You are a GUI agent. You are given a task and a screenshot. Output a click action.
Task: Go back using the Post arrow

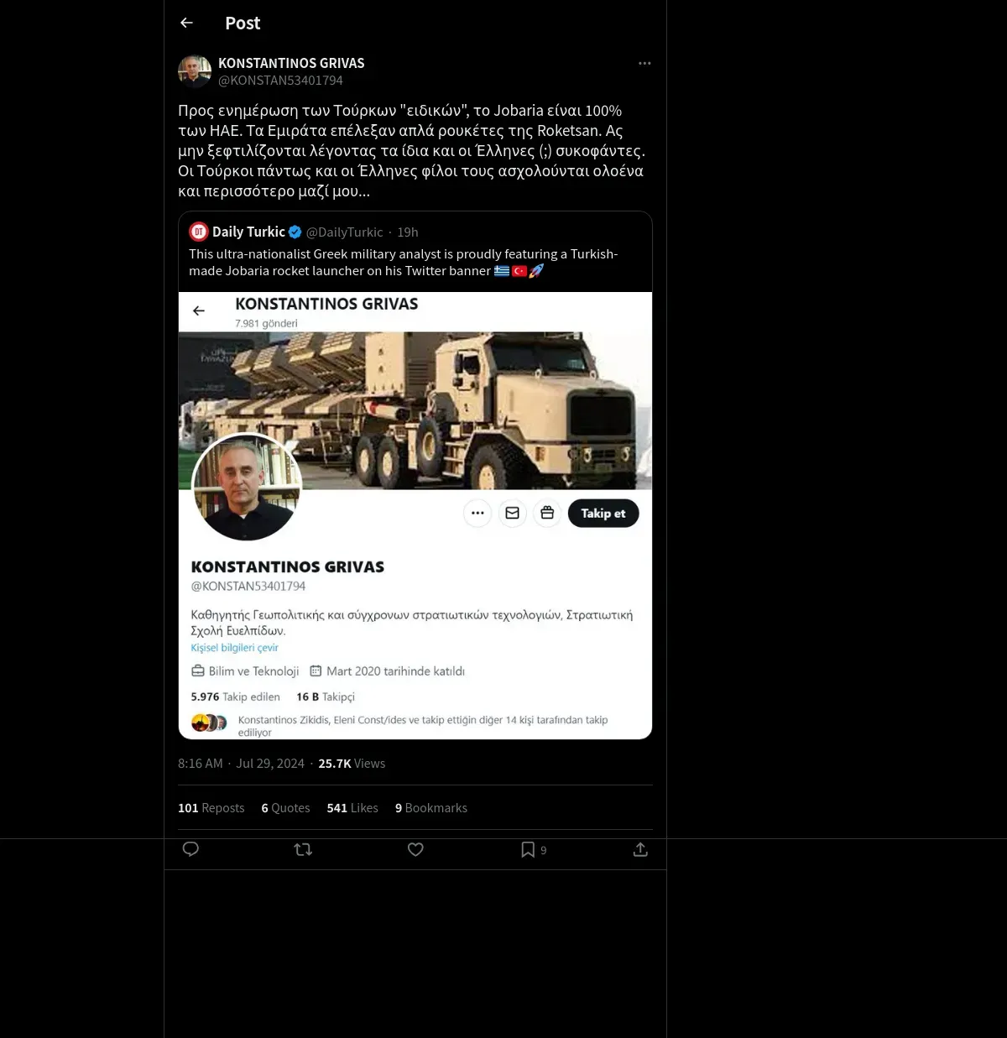[186, 23]
